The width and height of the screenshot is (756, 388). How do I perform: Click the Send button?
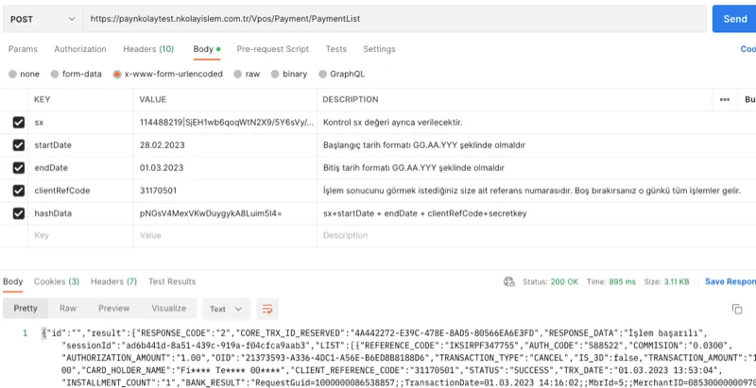pyautogui.click(x=734, y=19)
